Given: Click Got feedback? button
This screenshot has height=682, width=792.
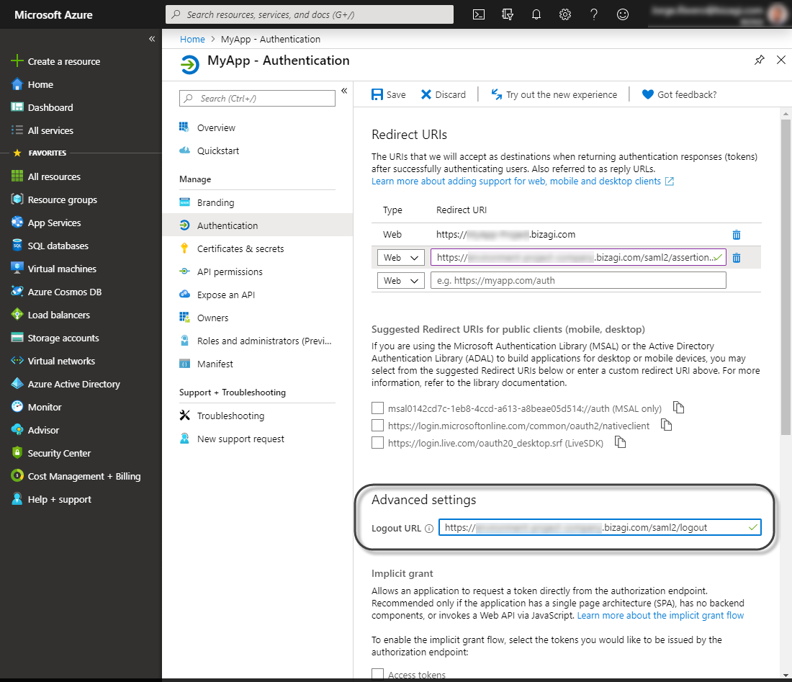Looking at the screenshot, I should click(x=679, y=94).
